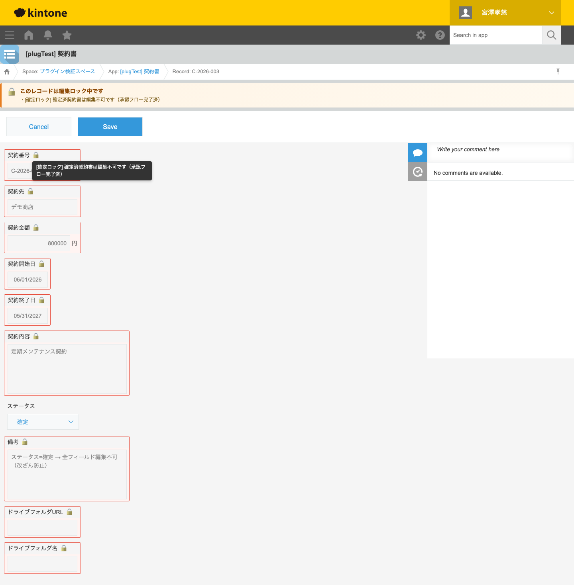This screenshot has height=585, width=574.
Task: Open the help question mark icon
Action: point(440,35)
